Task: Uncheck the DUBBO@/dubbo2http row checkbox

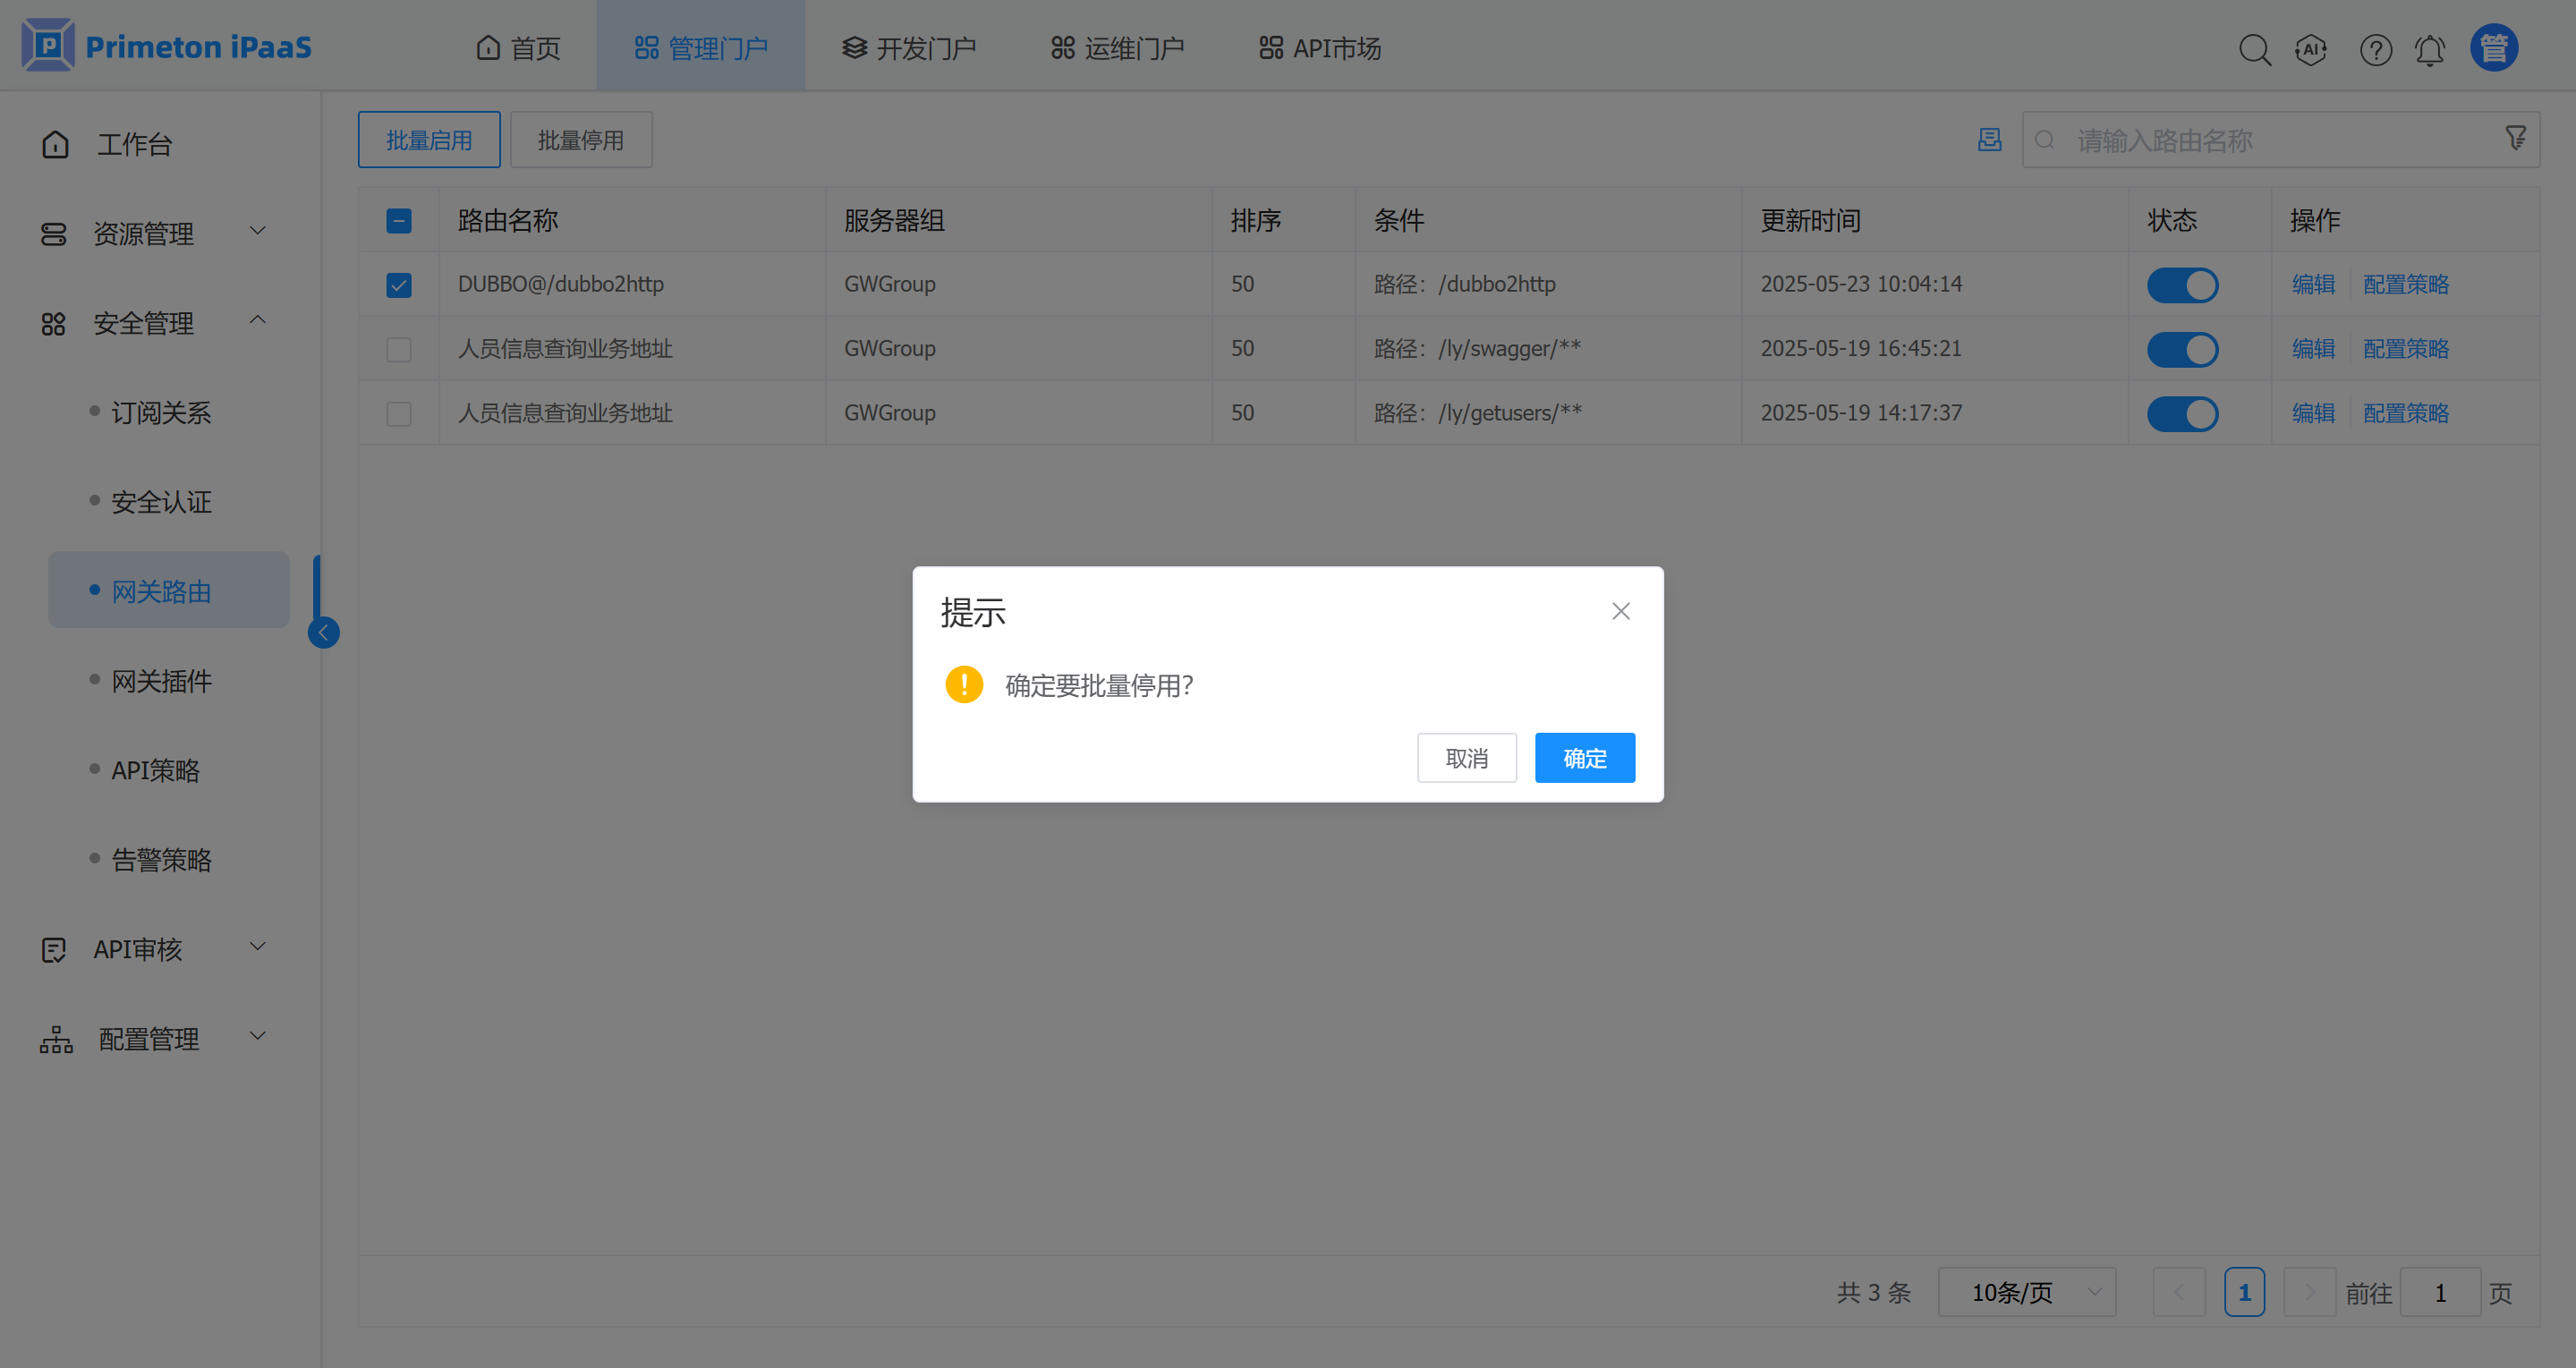Action: [399, 285]
